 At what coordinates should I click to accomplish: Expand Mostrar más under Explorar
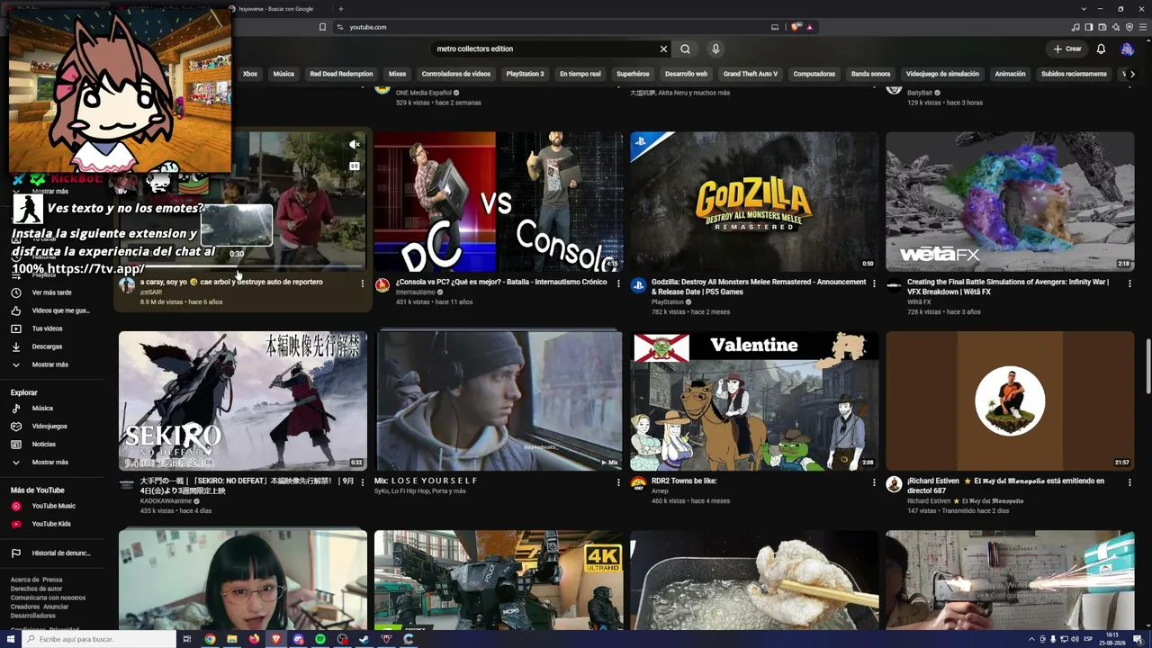(49, 462)
